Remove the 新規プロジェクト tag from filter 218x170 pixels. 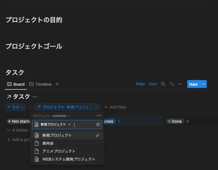pos(69,124)
